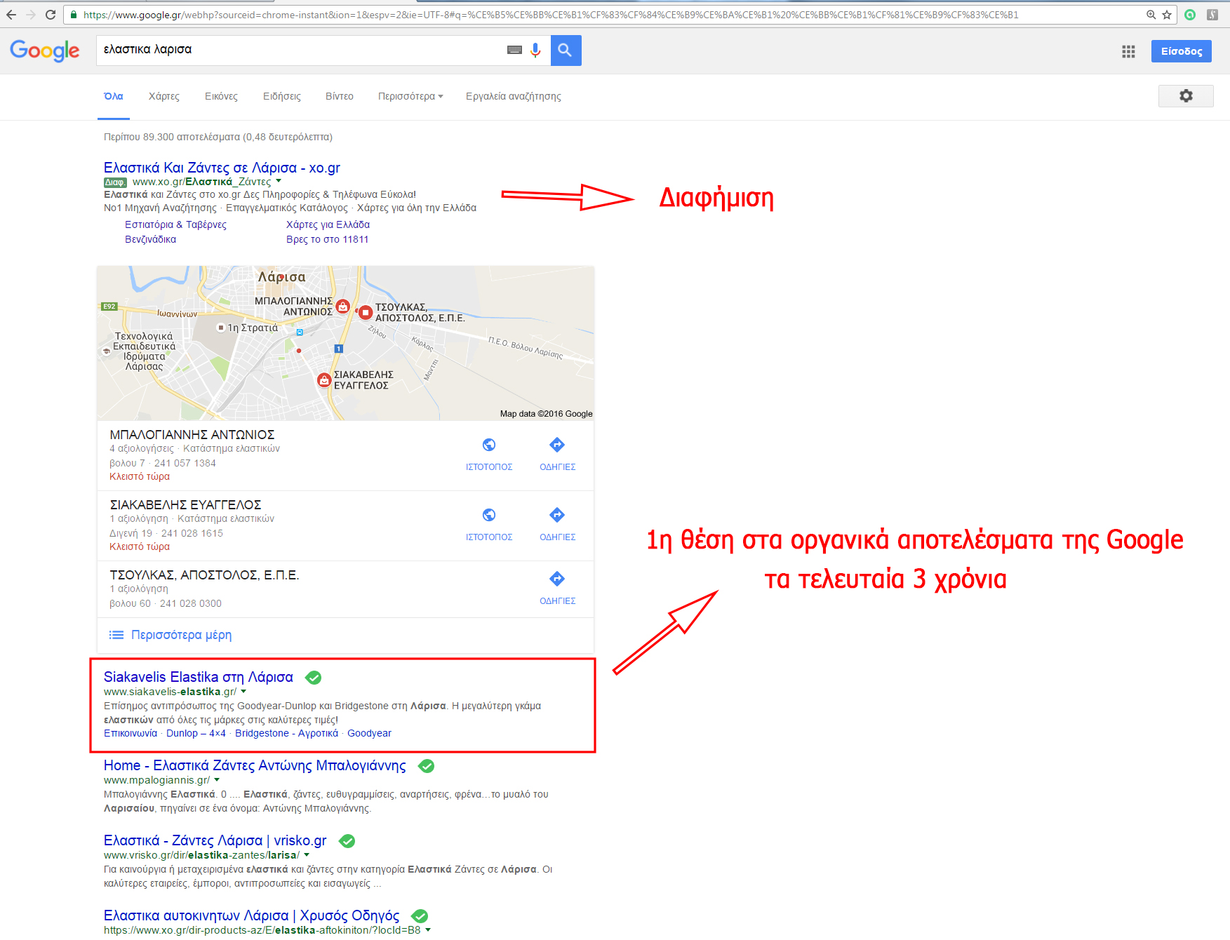1230x940 pixels.
Task: Go to Google home via the logo
Action: click(x=45, y=51)
